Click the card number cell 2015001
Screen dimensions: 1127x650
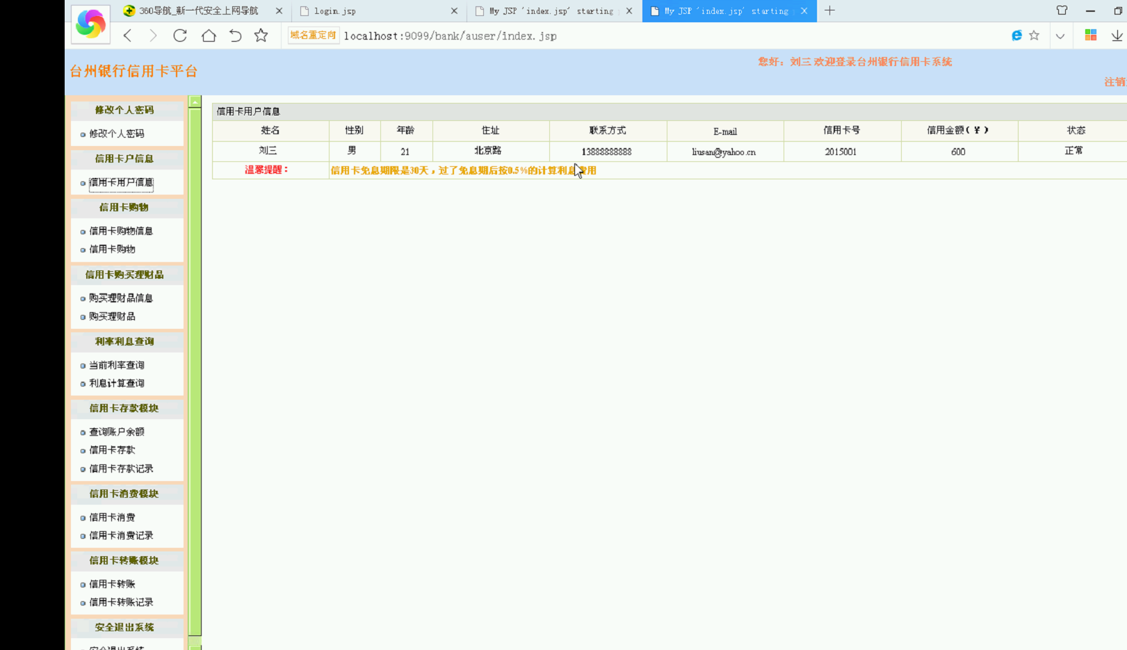click(x=841, y=152)
